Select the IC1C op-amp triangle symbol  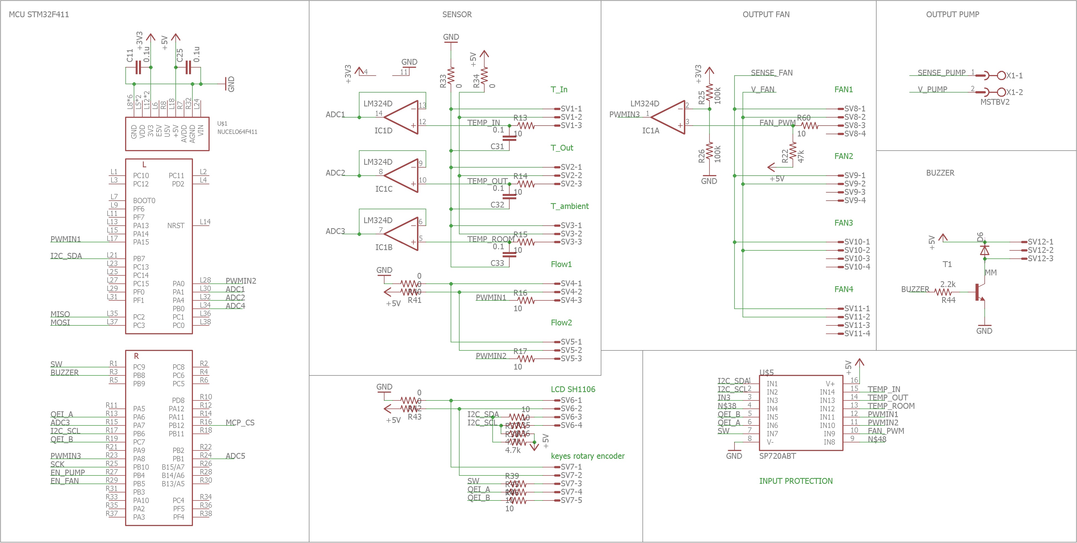pos(401,176)
